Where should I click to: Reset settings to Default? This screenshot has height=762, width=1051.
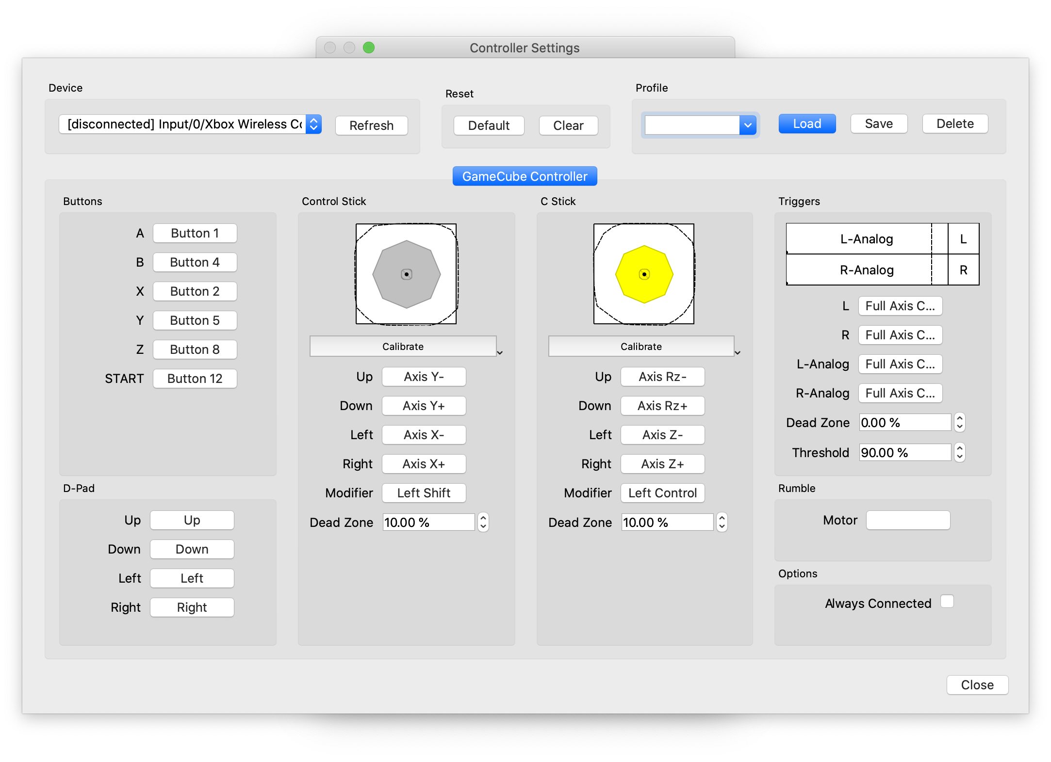[489, 126]
